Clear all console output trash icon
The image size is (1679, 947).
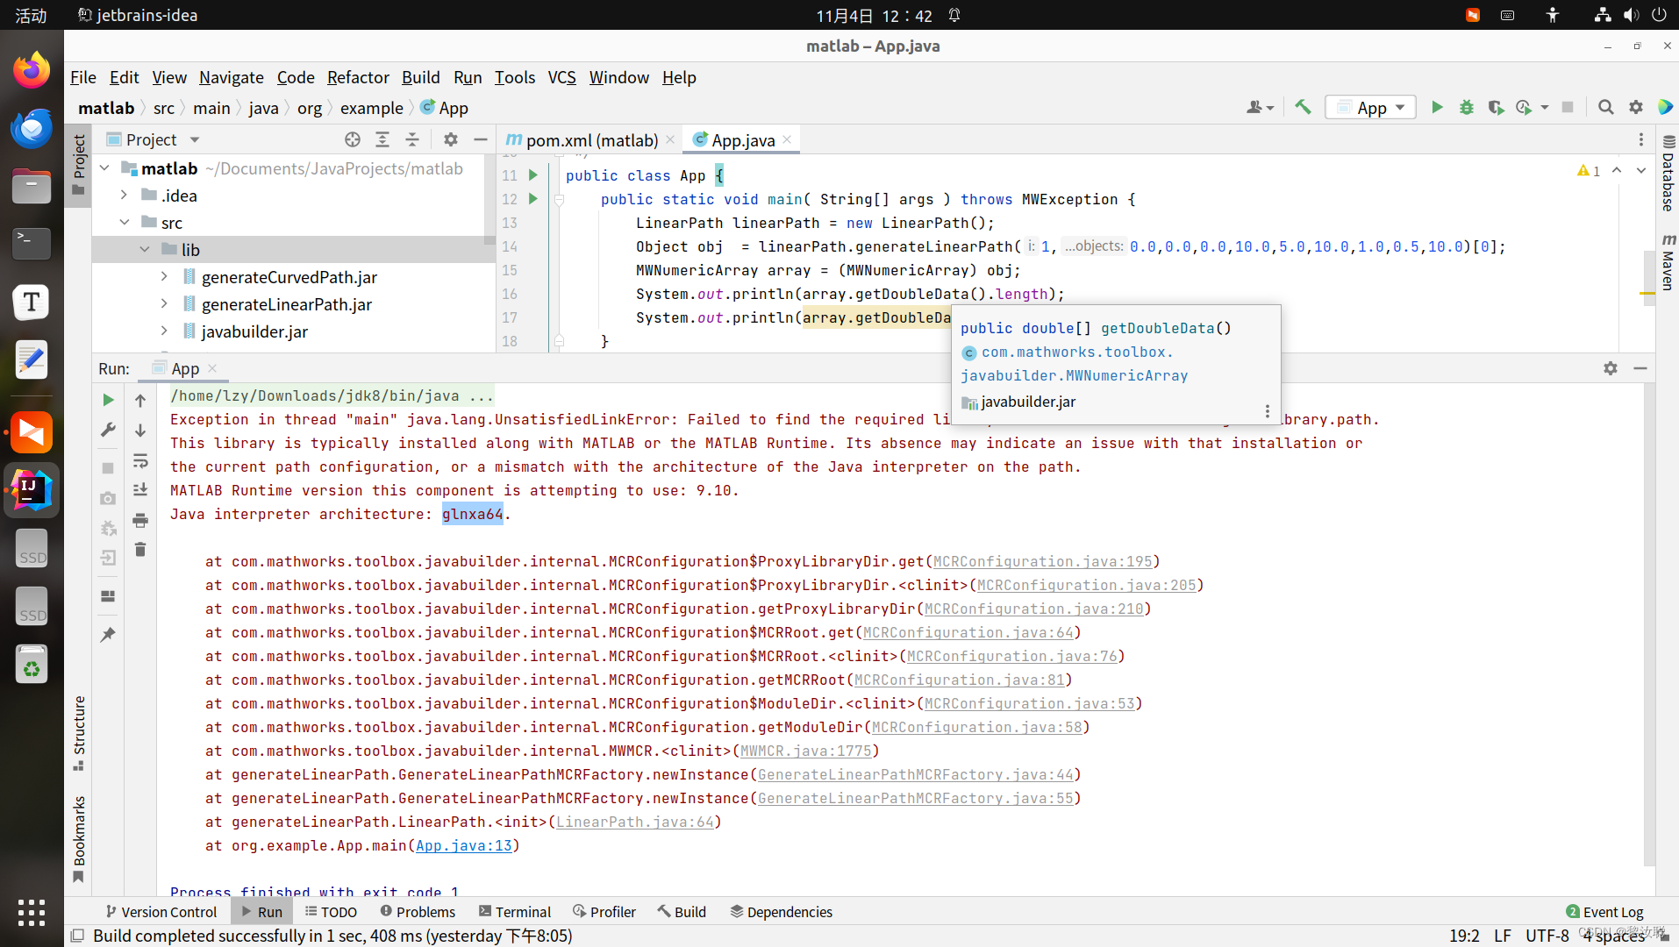pyautogui.click(x=140, y=550)
